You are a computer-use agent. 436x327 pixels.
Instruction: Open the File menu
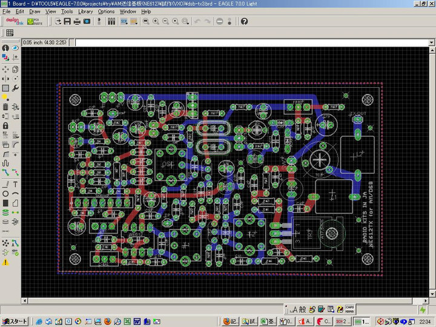[7, 12]
